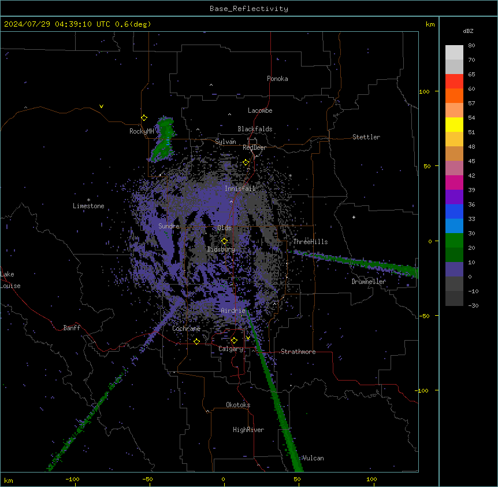Click the km unit label above the vertical axis
Image resolution: width=498 pixels, height=487 pixels.
pyautogui.click(x=430, y=24)
